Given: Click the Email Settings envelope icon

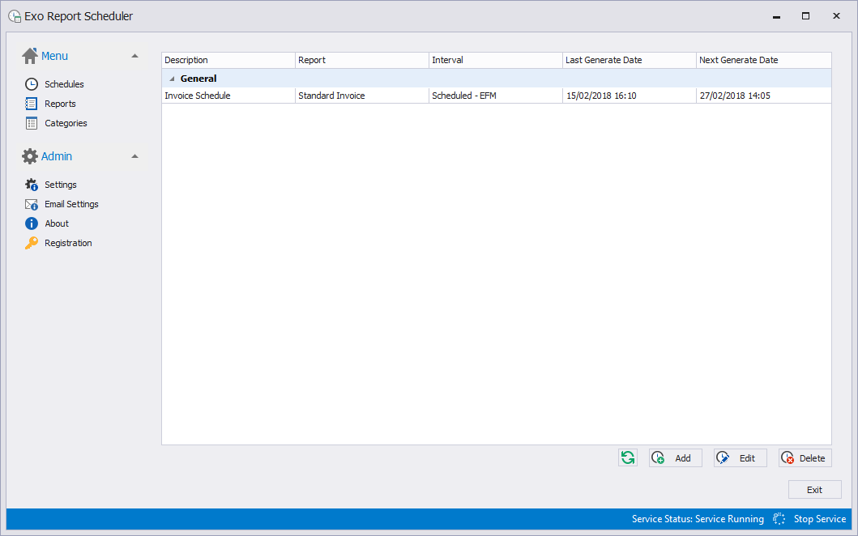Looking at the screenshot, I should 32,204.
